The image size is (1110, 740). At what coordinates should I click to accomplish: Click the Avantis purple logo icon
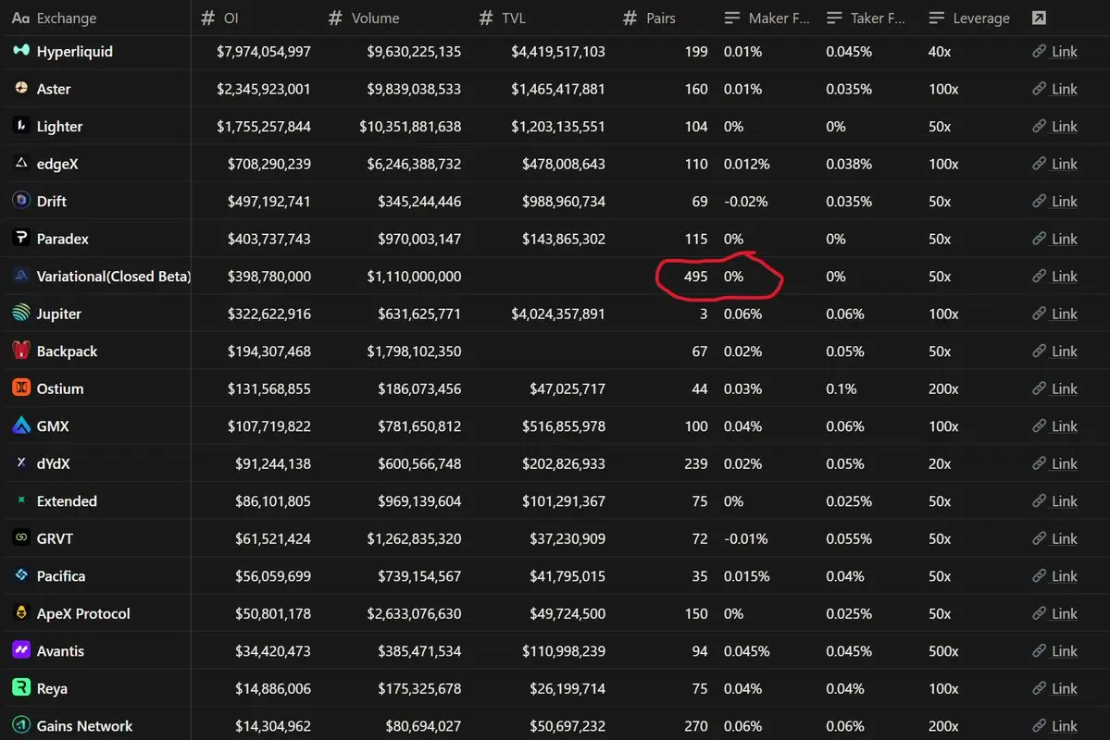(21, 650)
